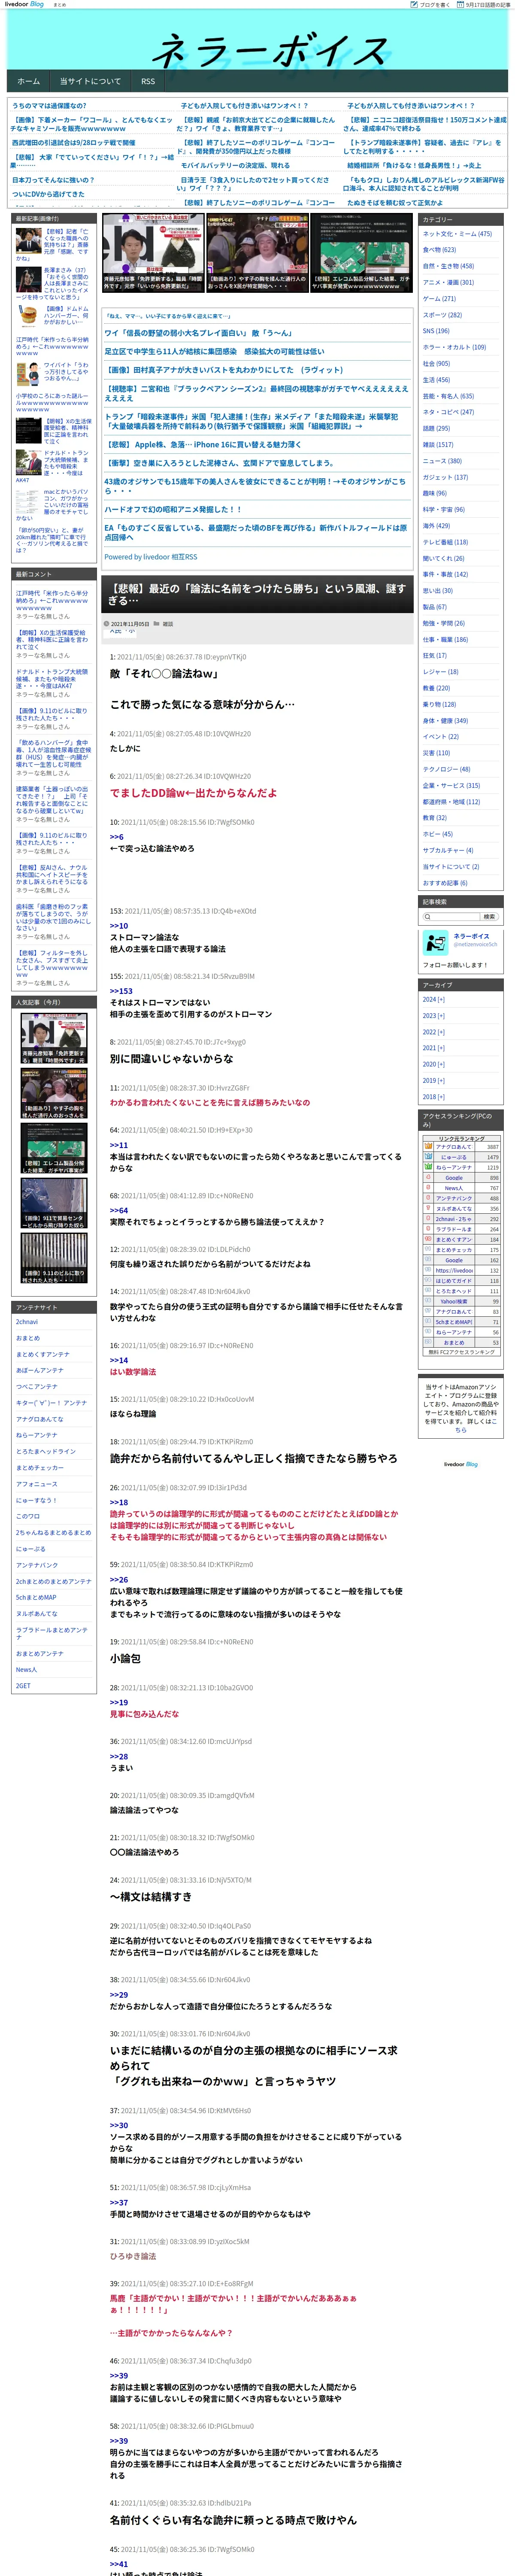Click the livedoor Blog footer badge in sidebar
Screen dimensions: 515x2576
(x=461, y=1464)
